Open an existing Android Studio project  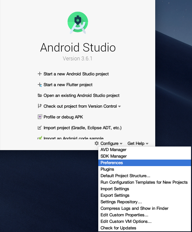pos(81,95)
